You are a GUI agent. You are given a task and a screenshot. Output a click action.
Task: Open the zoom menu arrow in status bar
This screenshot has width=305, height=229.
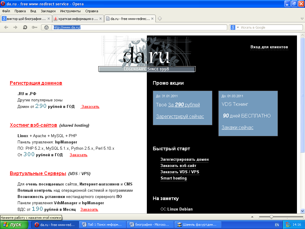click(x=252, y=217)
